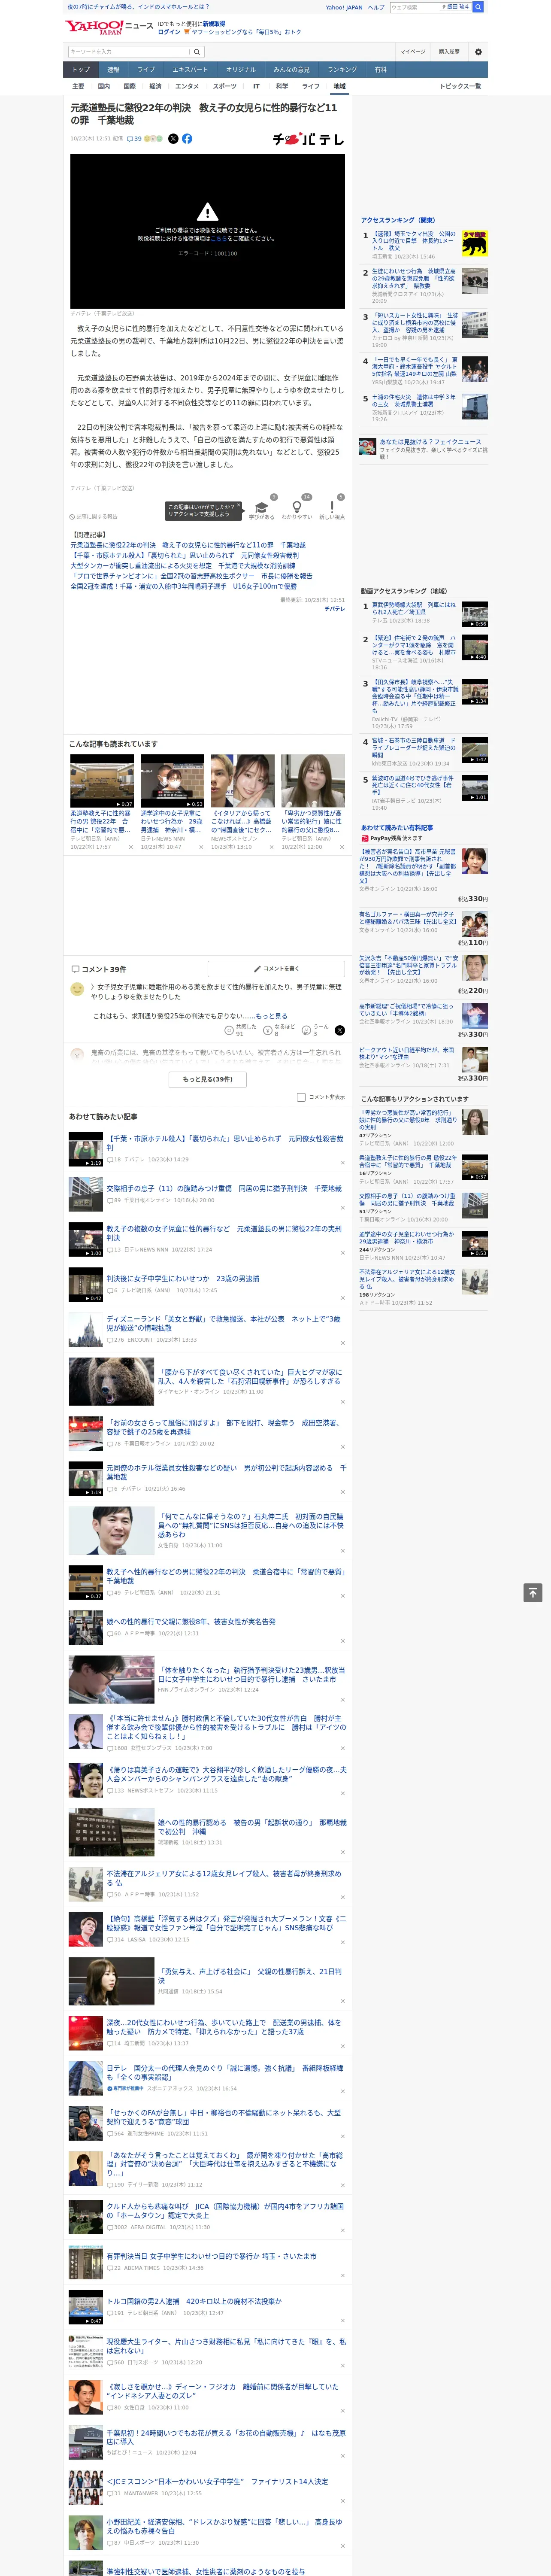Click the PayPay 残高使えます badge

tap(391, 838)
